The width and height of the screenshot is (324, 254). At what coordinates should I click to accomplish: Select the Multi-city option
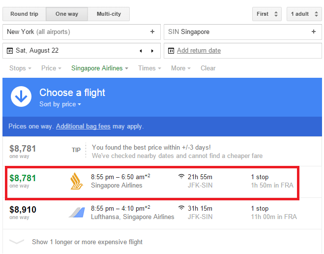(109, 14)
